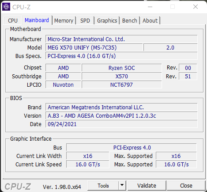Screen dimensions: 207x192
Task: Click the Southbridge vendor AMD field
Action: [63, 77]
